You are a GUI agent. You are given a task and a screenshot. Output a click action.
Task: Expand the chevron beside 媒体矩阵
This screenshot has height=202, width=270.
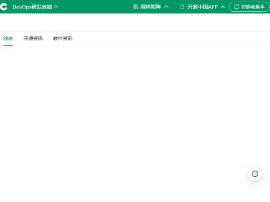(166, 7)
